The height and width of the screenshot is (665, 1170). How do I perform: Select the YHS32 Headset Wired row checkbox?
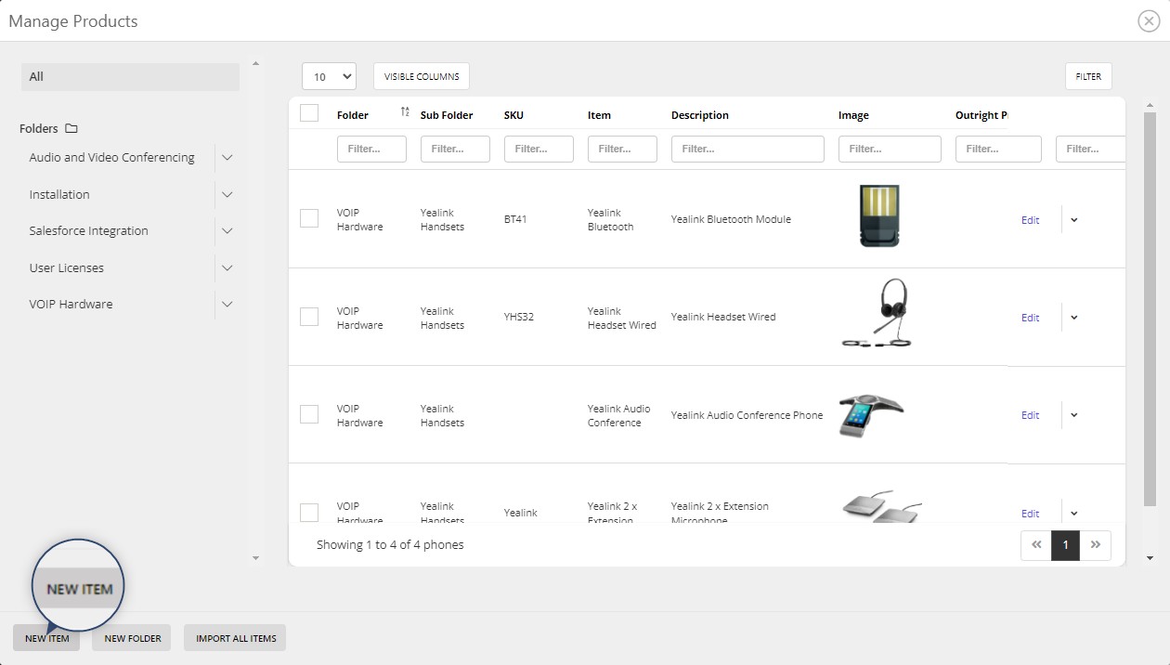pyautogui.click(x=309, y=316)
